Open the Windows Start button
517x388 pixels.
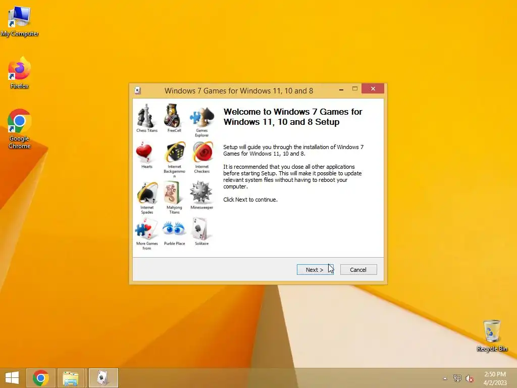(12, 378)
